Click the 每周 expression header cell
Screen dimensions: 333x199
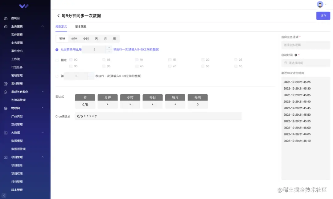point(198,97)
